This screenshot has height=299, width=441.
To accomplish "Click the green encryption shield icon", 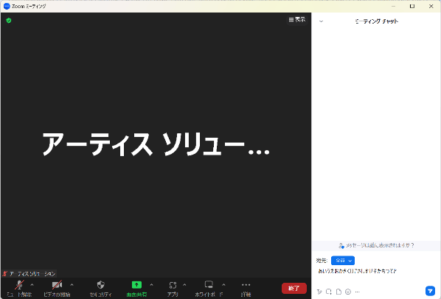I will (9, 20).
